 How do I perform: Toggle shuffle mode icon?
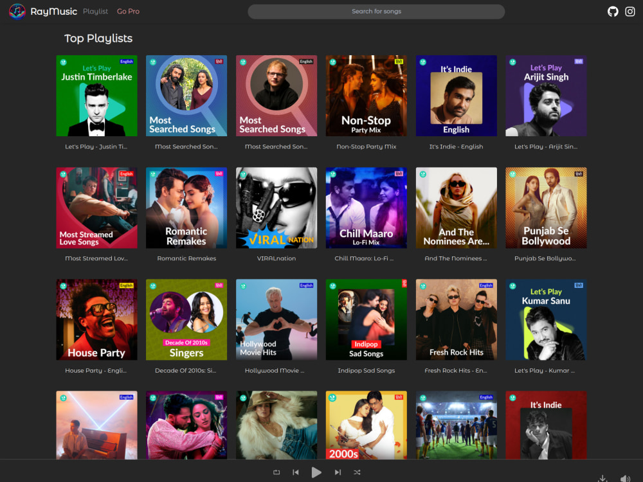point(357,472)
